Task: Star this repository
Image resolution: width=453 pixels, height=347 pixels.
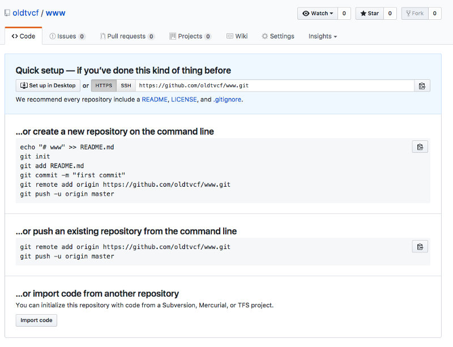Action: [370, 13]
